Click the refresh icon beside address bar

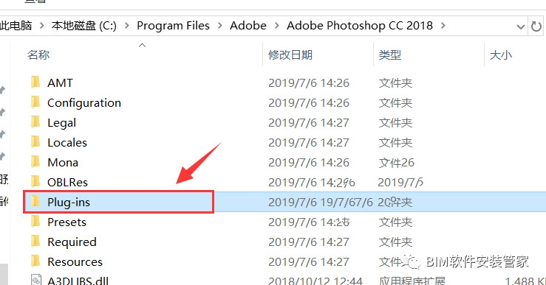536,26
